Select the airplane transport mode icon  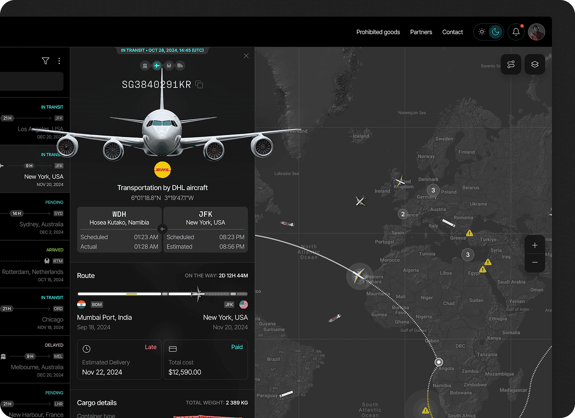(157, 66)
